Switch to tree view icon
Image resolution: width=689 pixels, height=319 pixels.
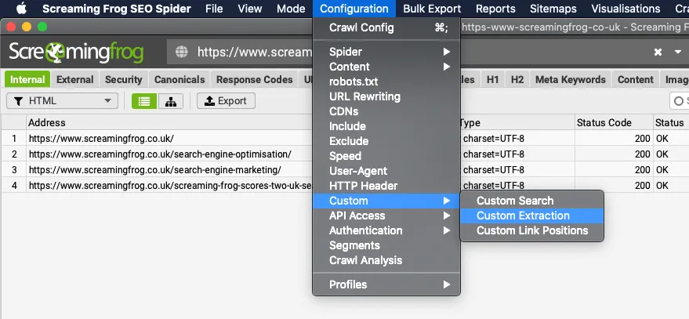point(169,101)
